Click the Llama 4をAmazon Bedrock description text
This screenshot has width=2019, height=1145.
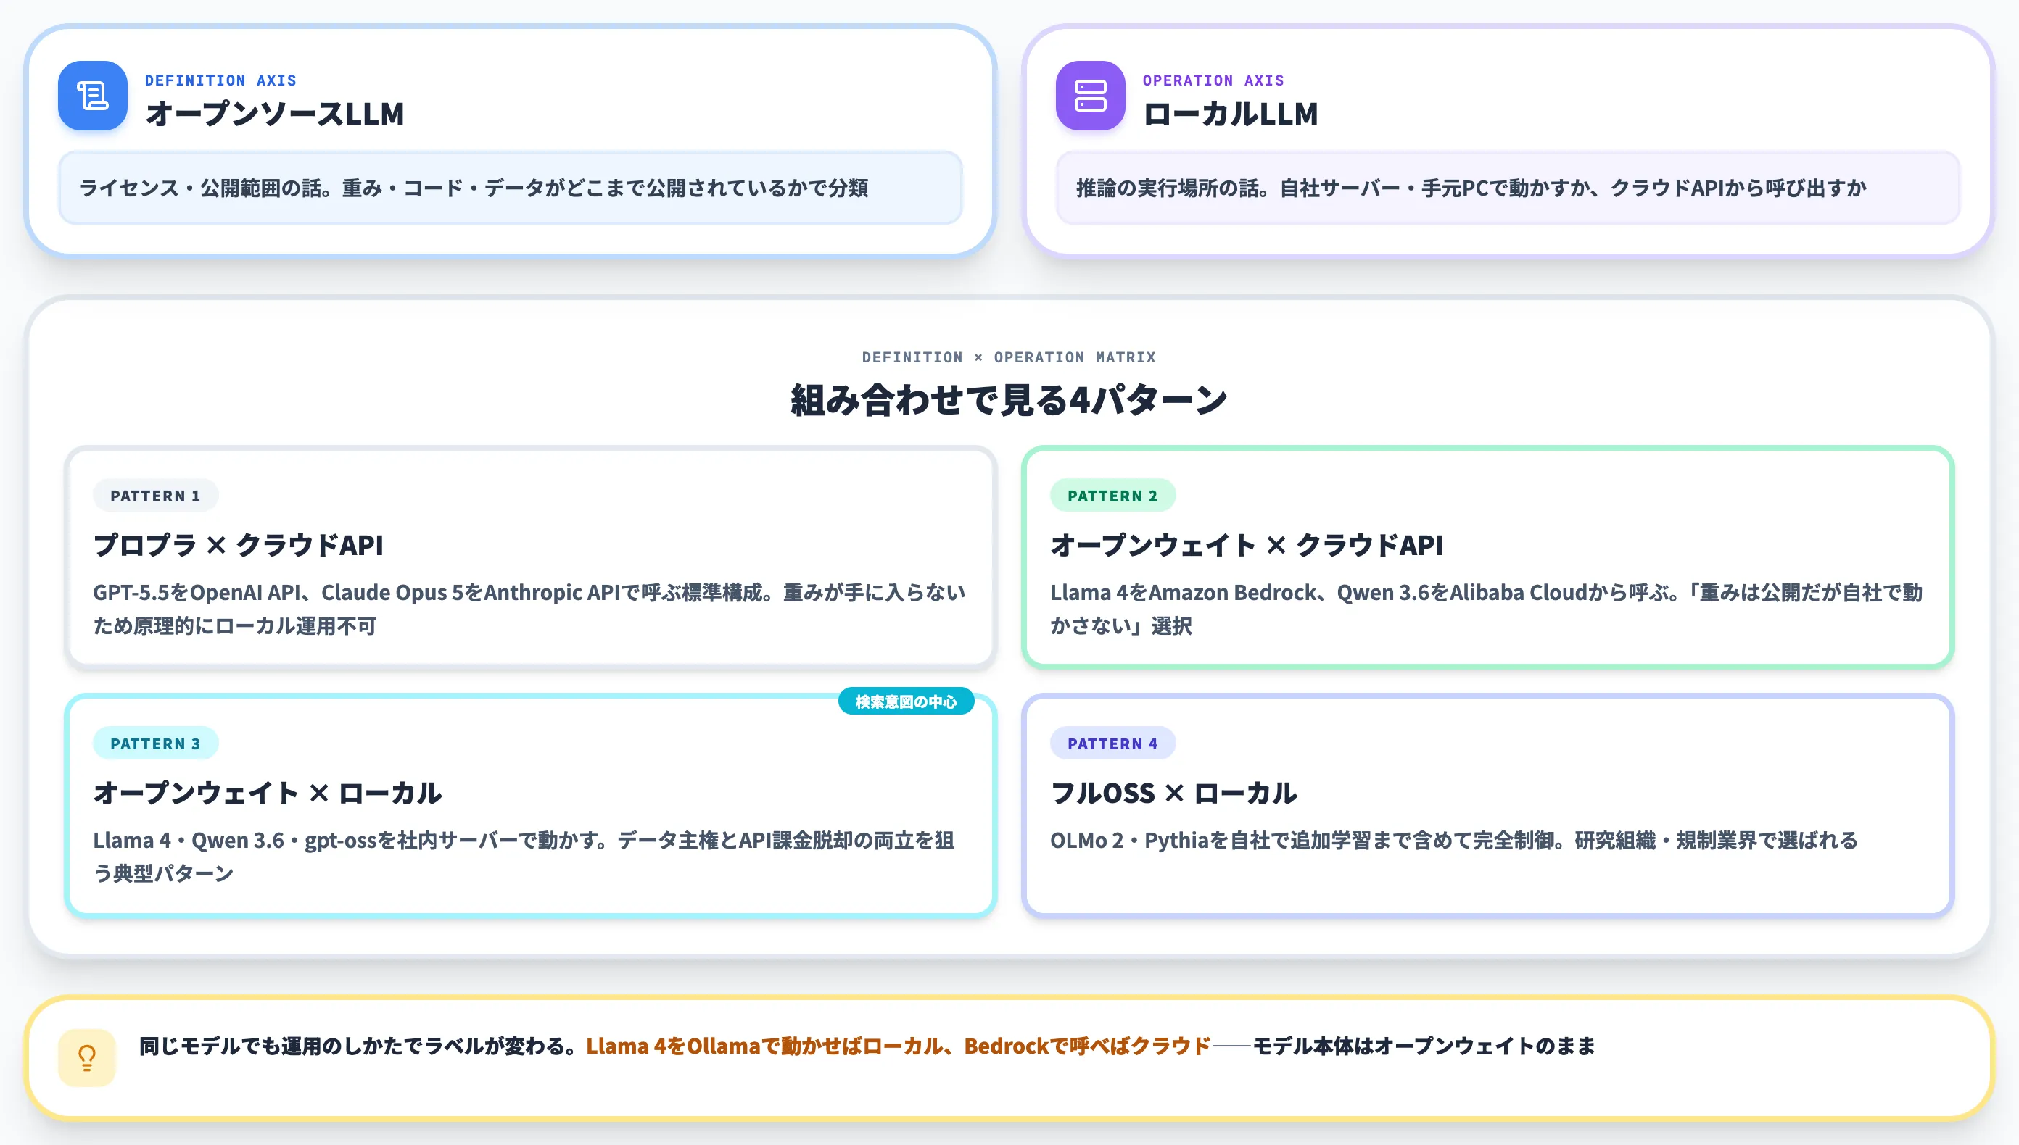coord(1486,609)
